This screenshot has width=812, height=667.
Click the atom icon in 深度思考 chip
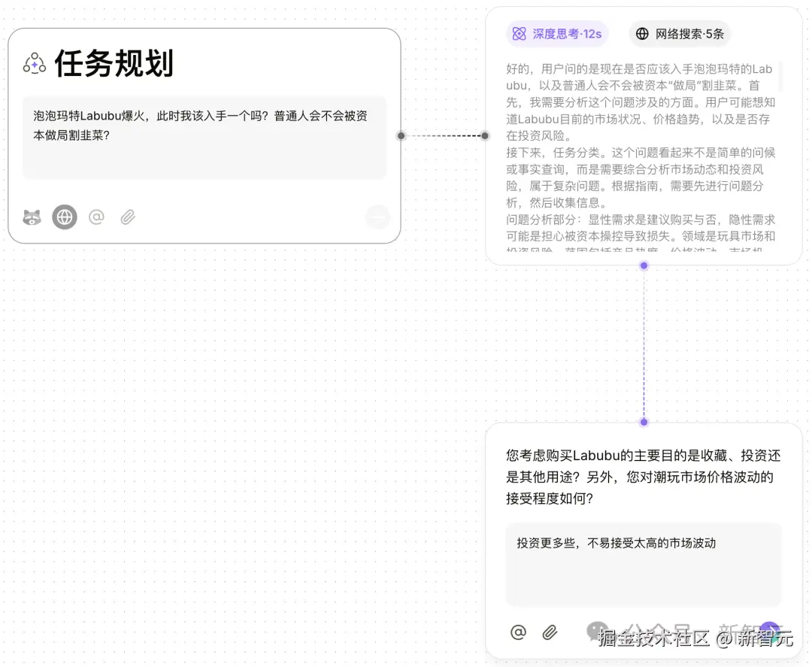pos(519,34)
